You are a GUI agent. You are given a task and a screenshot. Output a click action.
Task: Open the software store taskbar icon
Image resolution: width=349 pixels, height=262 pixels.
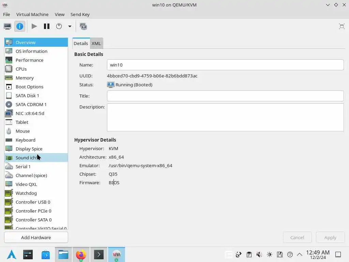coord(46,254)
